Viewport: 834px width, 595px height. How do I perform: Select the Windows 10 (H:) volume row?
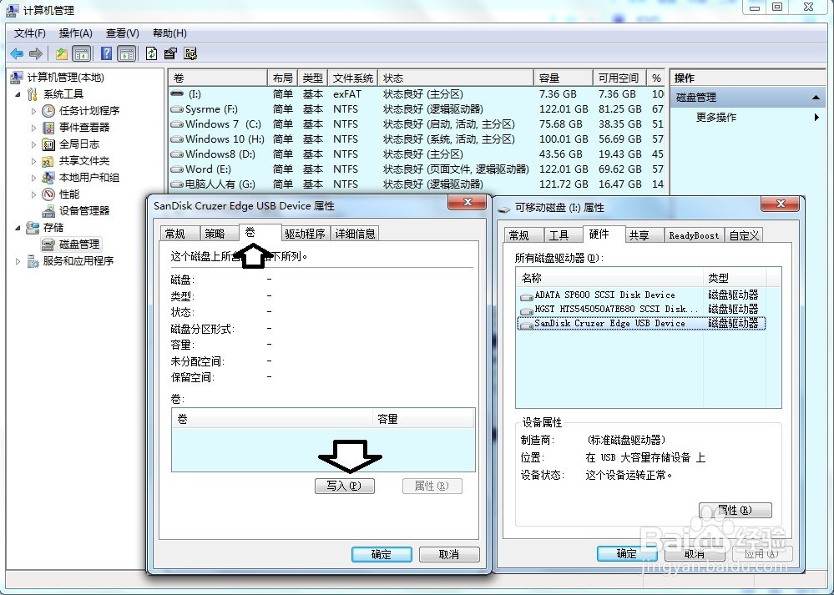coord(417,139)
